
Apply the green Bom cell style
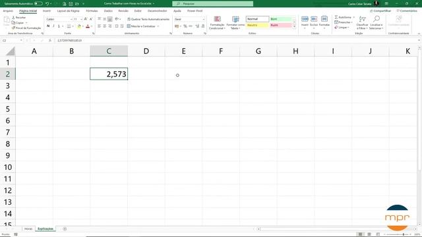[x=281, y=19]
